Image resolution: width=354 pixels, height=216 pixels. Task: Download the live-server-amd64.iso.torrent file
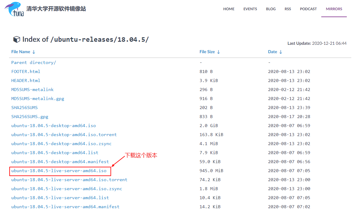click(x=69, y=180)
